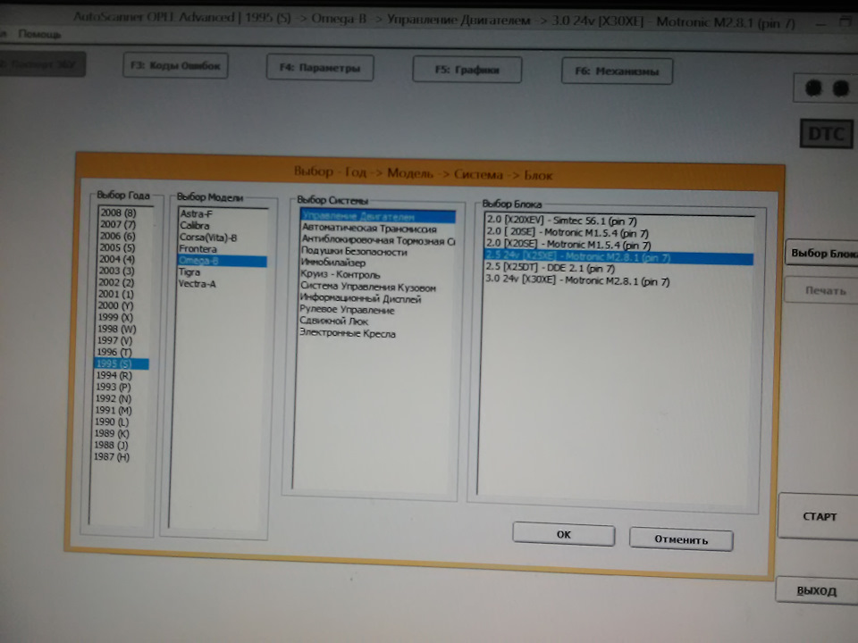The height and width of the screenshot is (643, 858).
Task: Select Антиблокировочная Тормозная system
Action: [377, 240]
